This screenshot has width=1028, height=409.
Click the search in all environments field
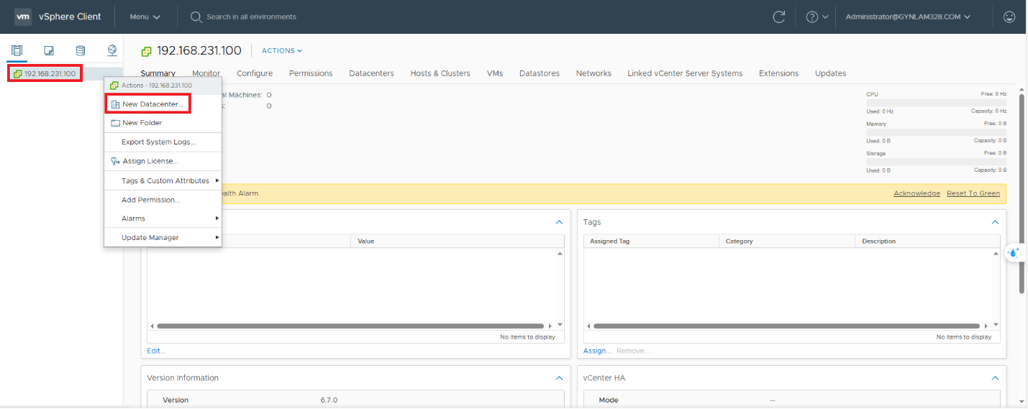point(251,17)
